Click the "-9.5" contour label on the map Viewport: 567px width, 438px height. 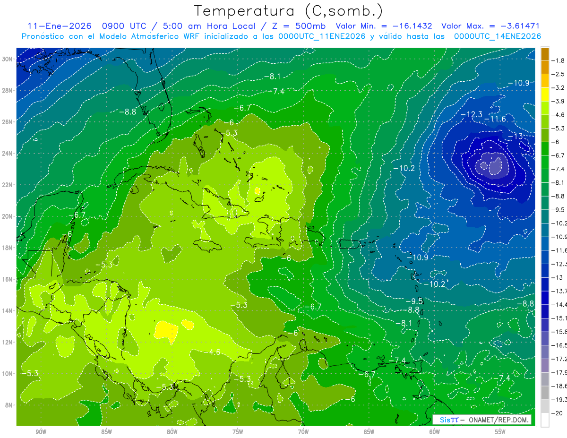tap(414, 301)
